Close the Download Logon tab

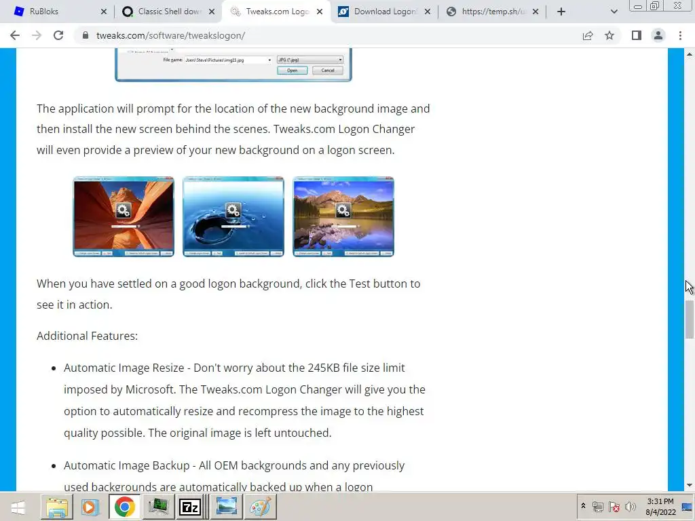(428, 12)
